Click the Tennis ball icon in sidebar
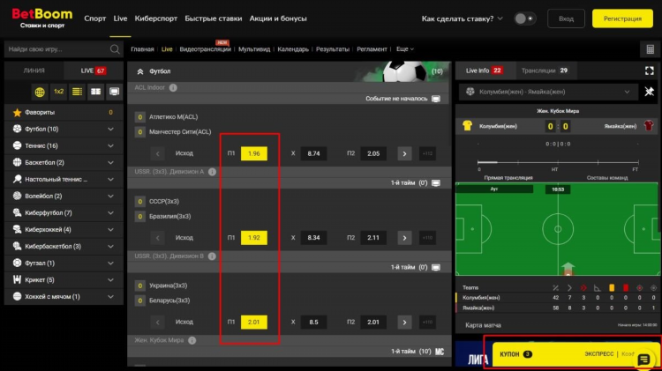 [x=17, y=145]
